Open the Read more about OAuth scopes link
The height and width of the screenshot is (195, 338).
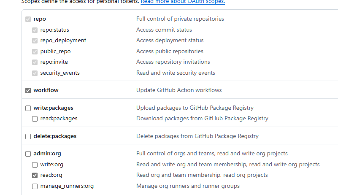click(183, 2)
